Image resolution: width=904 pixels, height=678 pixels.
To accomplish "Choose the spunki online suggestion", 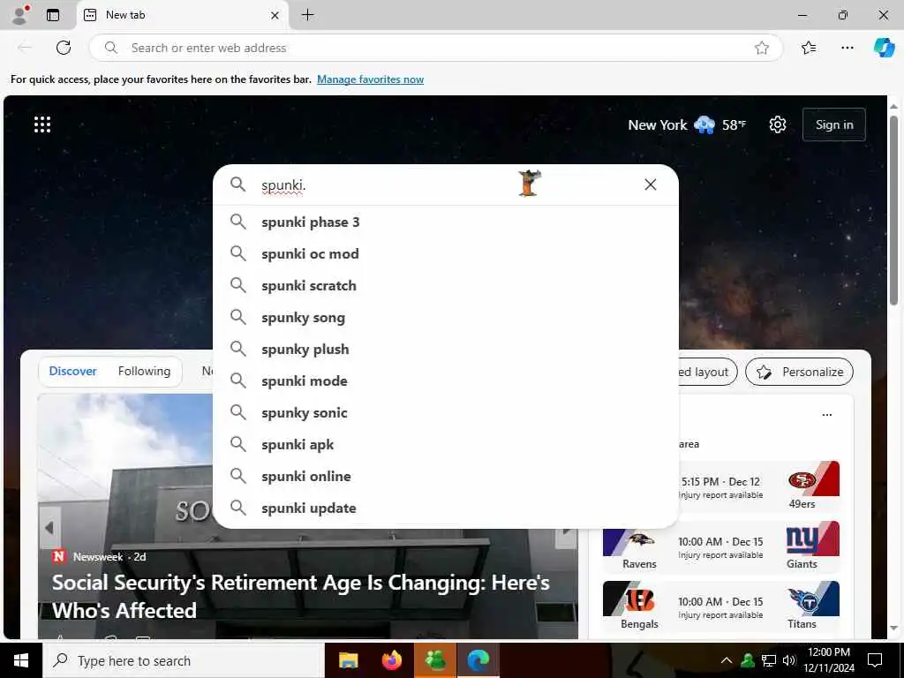I will coord(446,476).
